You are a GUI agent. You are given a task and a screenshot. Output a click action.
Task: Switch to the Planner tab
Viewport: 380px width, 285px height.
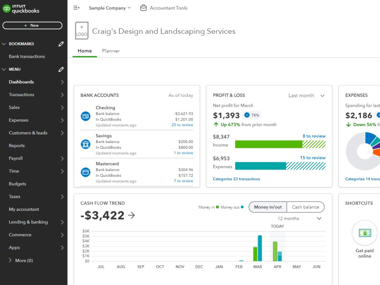pos(111,51)
